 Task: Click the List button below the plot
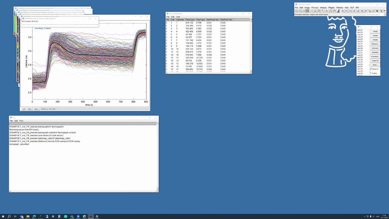click(x=24, y=109)
